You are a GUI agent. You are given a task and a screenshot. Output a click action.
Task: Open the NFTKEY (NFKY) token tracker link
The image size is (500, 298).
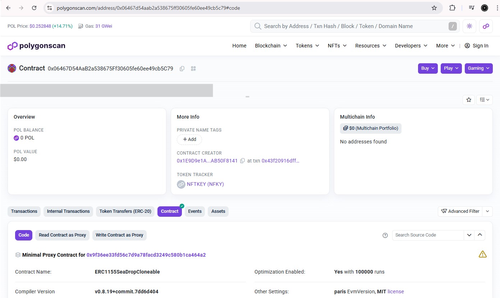click(x=205, y=184)
